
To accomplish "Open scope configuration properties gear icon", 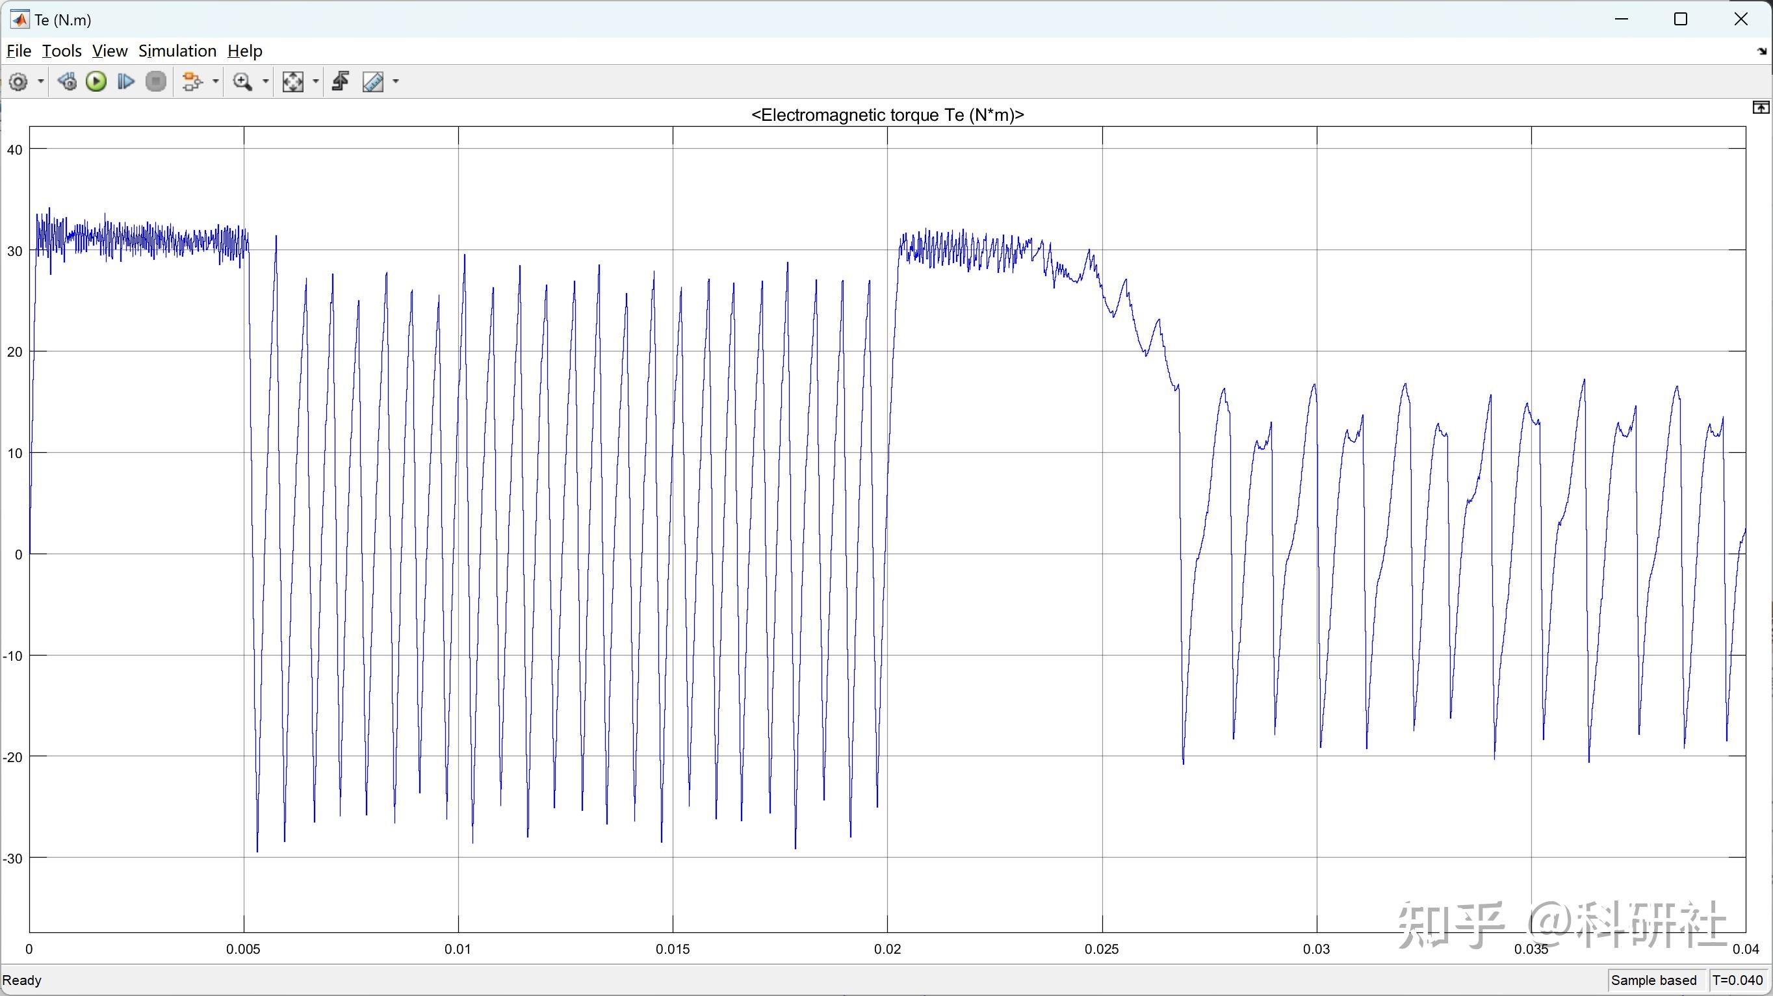I will click(x=19, y=82).
